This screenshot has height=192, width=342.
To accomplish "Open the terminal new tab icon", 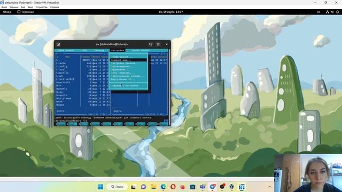I will [58, 44].
